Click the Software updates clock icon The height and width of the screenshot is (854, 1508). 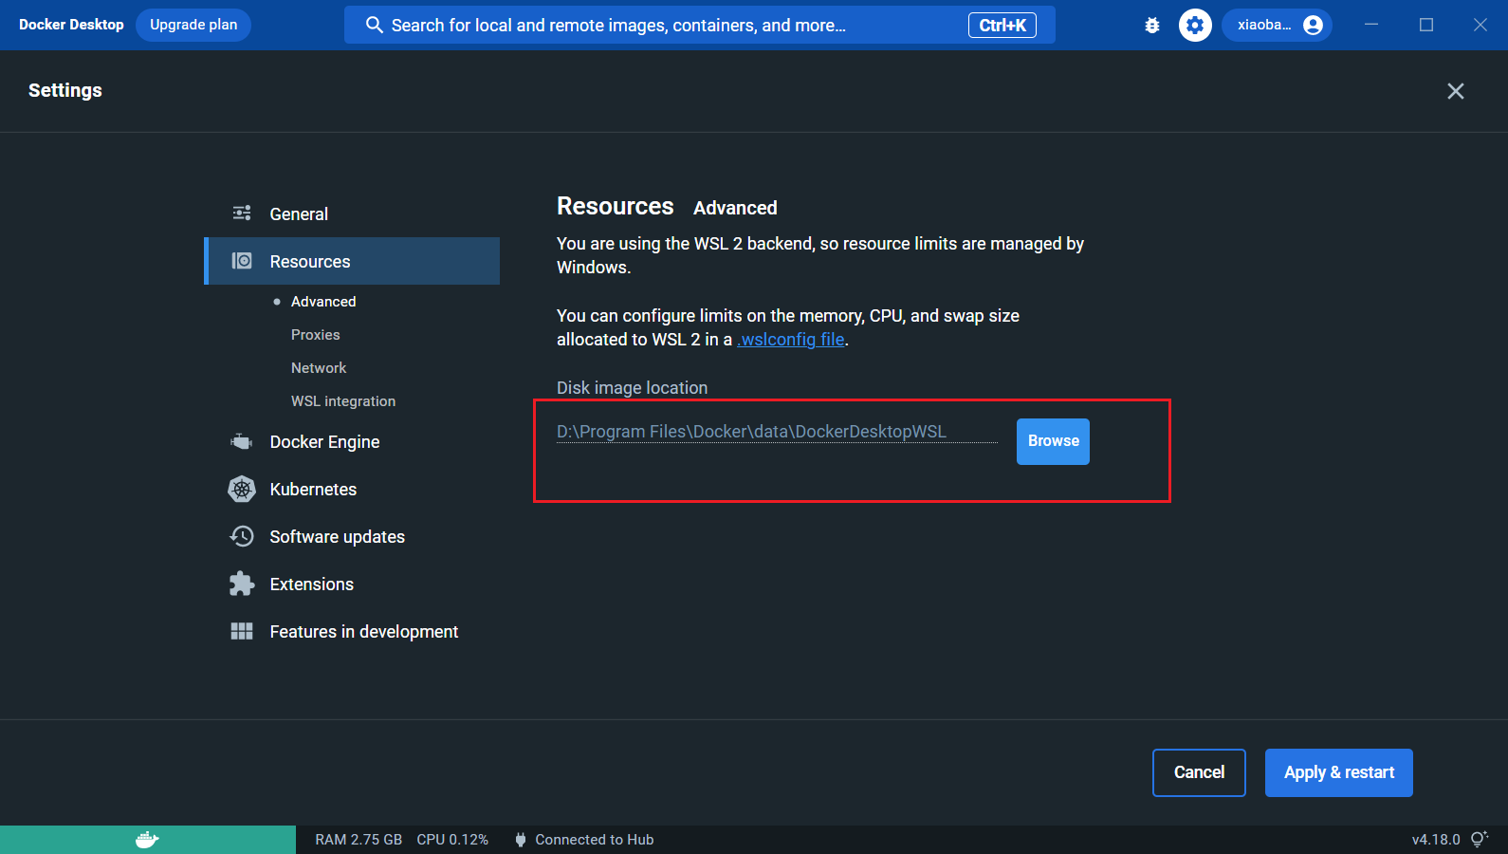click(x=242, y=536)
